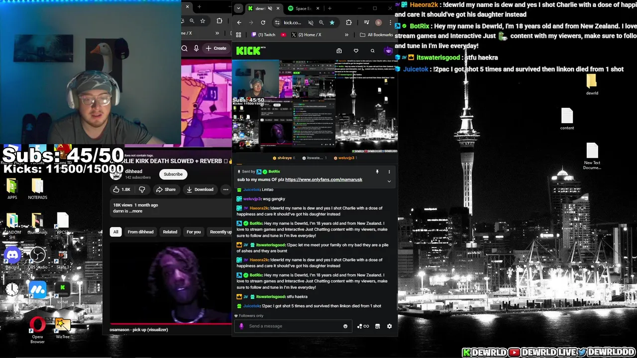Open zoom indicator in Kick address bar
The image size is (637, 358).
(x=321, y=22)
